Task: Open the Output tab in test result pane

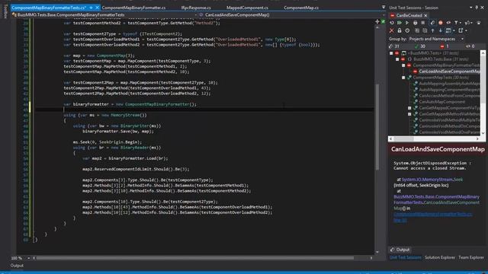Action: tap(400, 250)
